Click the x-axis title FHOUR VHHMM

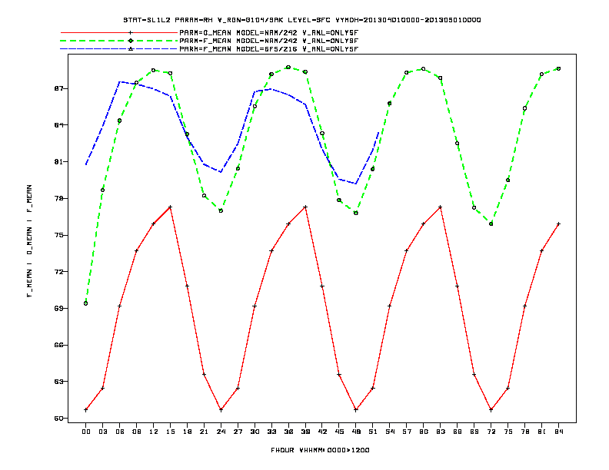pos(320,450)
